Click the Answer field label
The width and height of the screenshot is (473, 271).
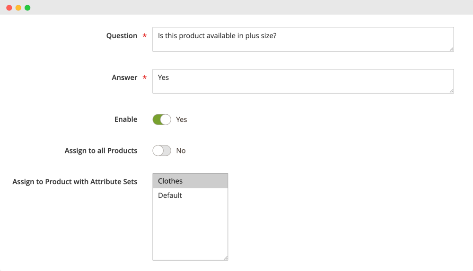click(x=124, y=78)
